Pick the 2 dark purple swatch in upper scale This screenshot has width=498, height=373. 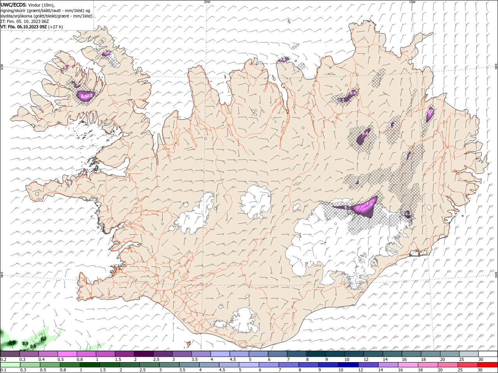tap(144, 354)
